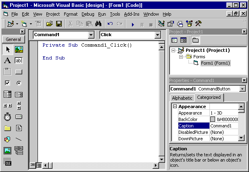249x172 pixels.
Task: Collapse the Forms folder tree node
Action: click(x=182, y=57)
